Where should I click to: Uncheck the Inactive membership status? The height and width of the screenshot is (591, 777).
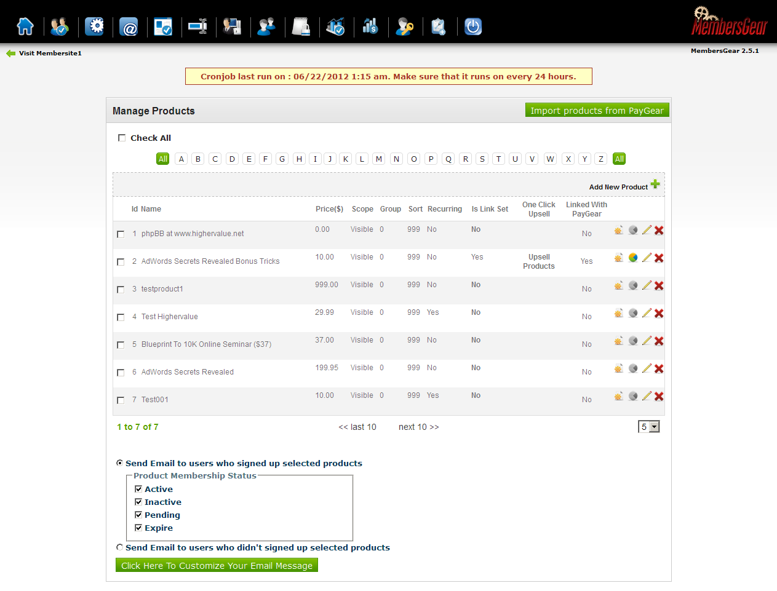(x=138, y=502)
